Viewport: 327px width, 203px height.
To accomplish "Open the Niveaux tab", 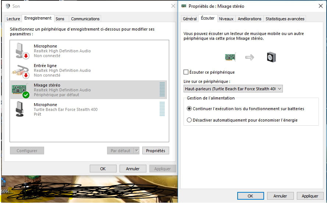I will click(x=226, y=19).
